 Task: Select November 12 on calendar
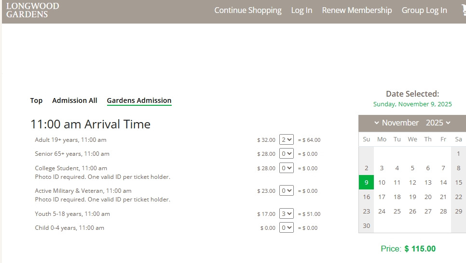tap(412, 182)
